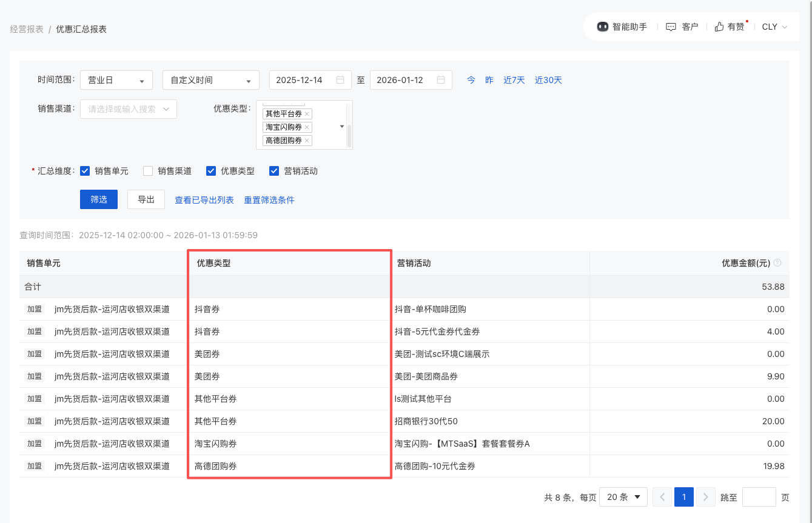Uncheck the 营销活动 checkbox
Viewport: 812px width, 523px height.
coord(274,171)
